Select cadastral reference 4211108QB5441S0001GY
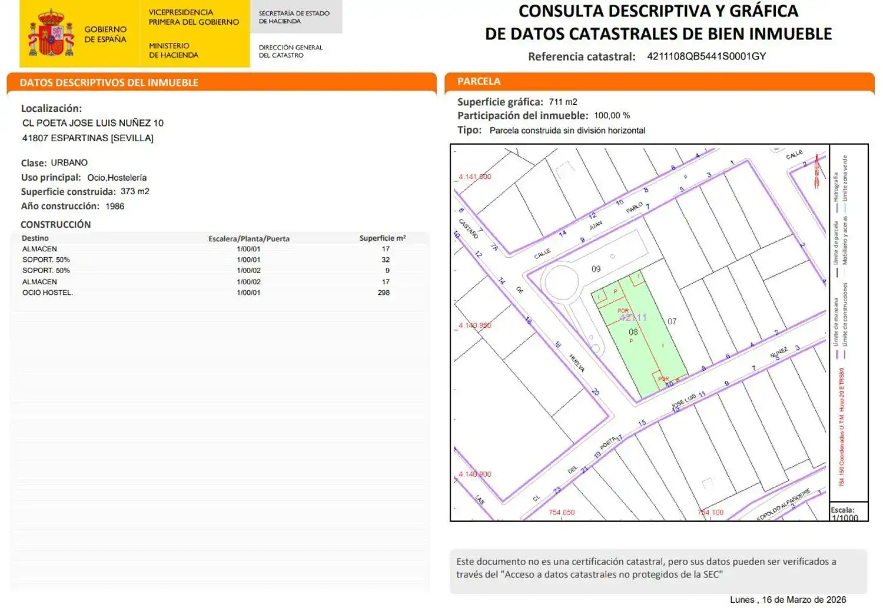 [706, 57]
